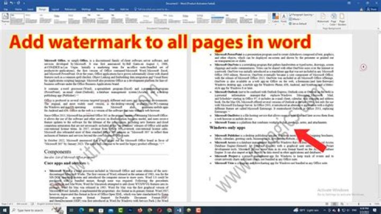Open the File tab

3,8
